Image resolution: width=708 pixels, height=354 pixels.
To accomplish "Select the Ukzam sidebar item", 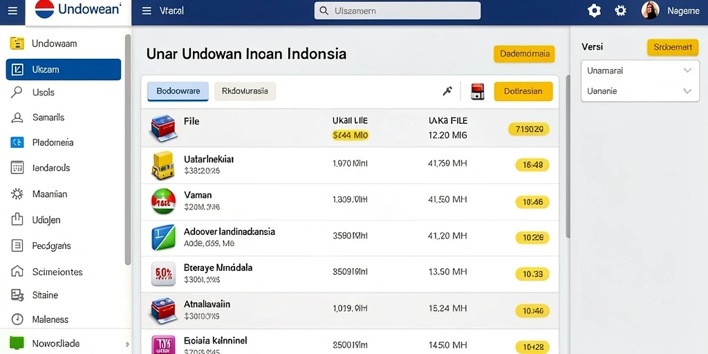I will pos(64,70).
